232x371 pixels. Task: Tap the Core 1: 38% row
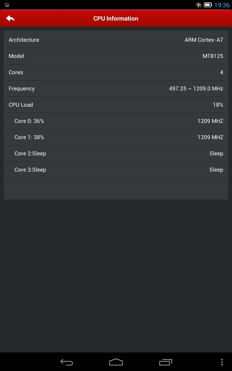pos(116,137)
